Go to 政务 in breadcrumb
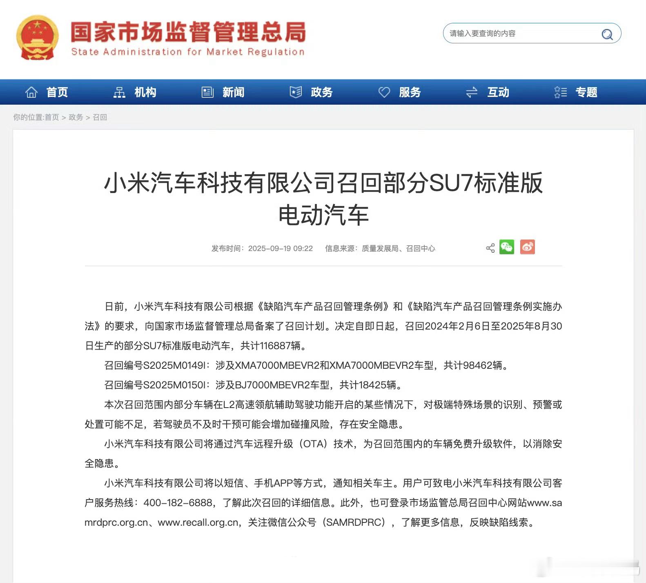This screenshot has height=583, width=646. pyautogui.click(x=76, y=117)
